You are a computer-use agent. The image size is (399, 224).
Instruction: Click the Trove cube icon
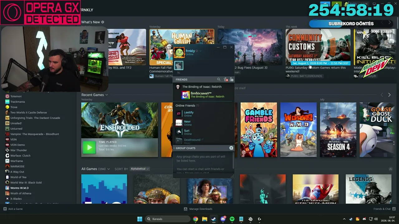coord(7,107)
